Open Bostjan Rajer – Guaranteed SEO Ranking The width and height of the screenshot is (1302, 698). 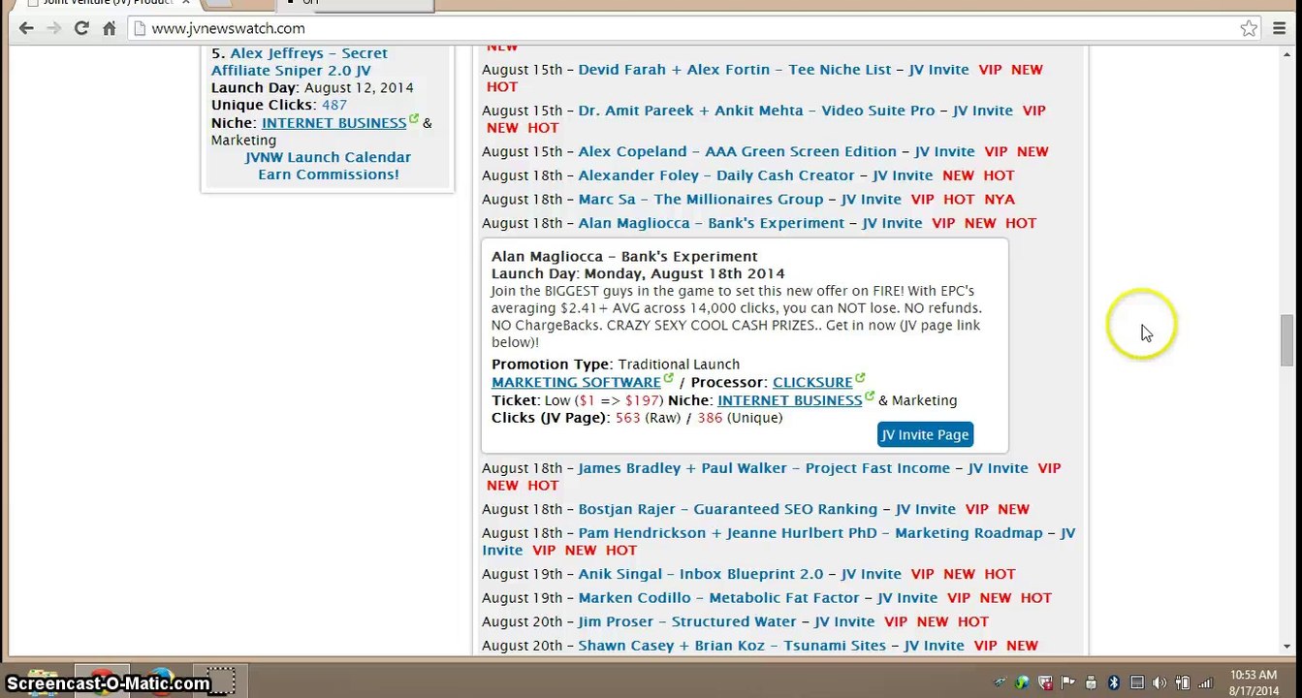pyautogui.click(x=728, y=509)
